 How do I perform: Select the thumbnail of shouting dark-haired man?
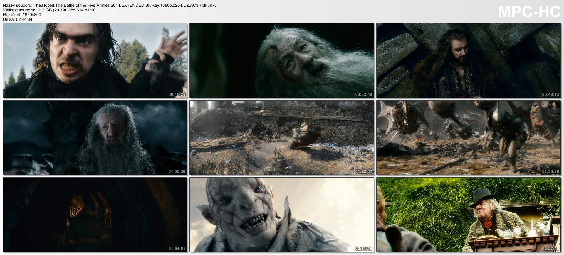point(95,60)
